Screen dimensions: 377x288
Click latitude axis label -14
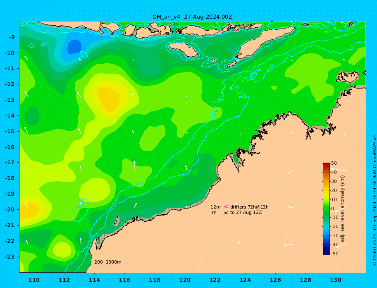coord(10,116)
